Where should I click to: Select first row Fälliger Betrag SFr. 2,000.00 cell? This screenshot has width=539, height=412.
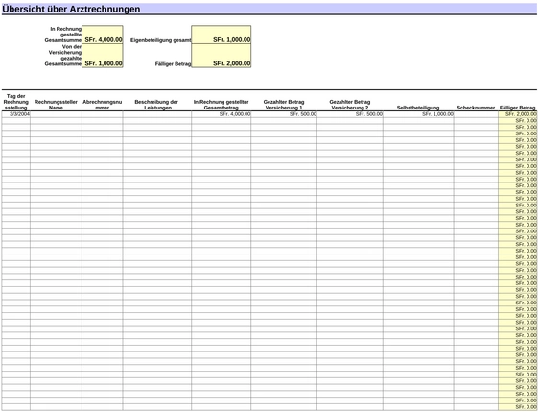click(517, 114)
